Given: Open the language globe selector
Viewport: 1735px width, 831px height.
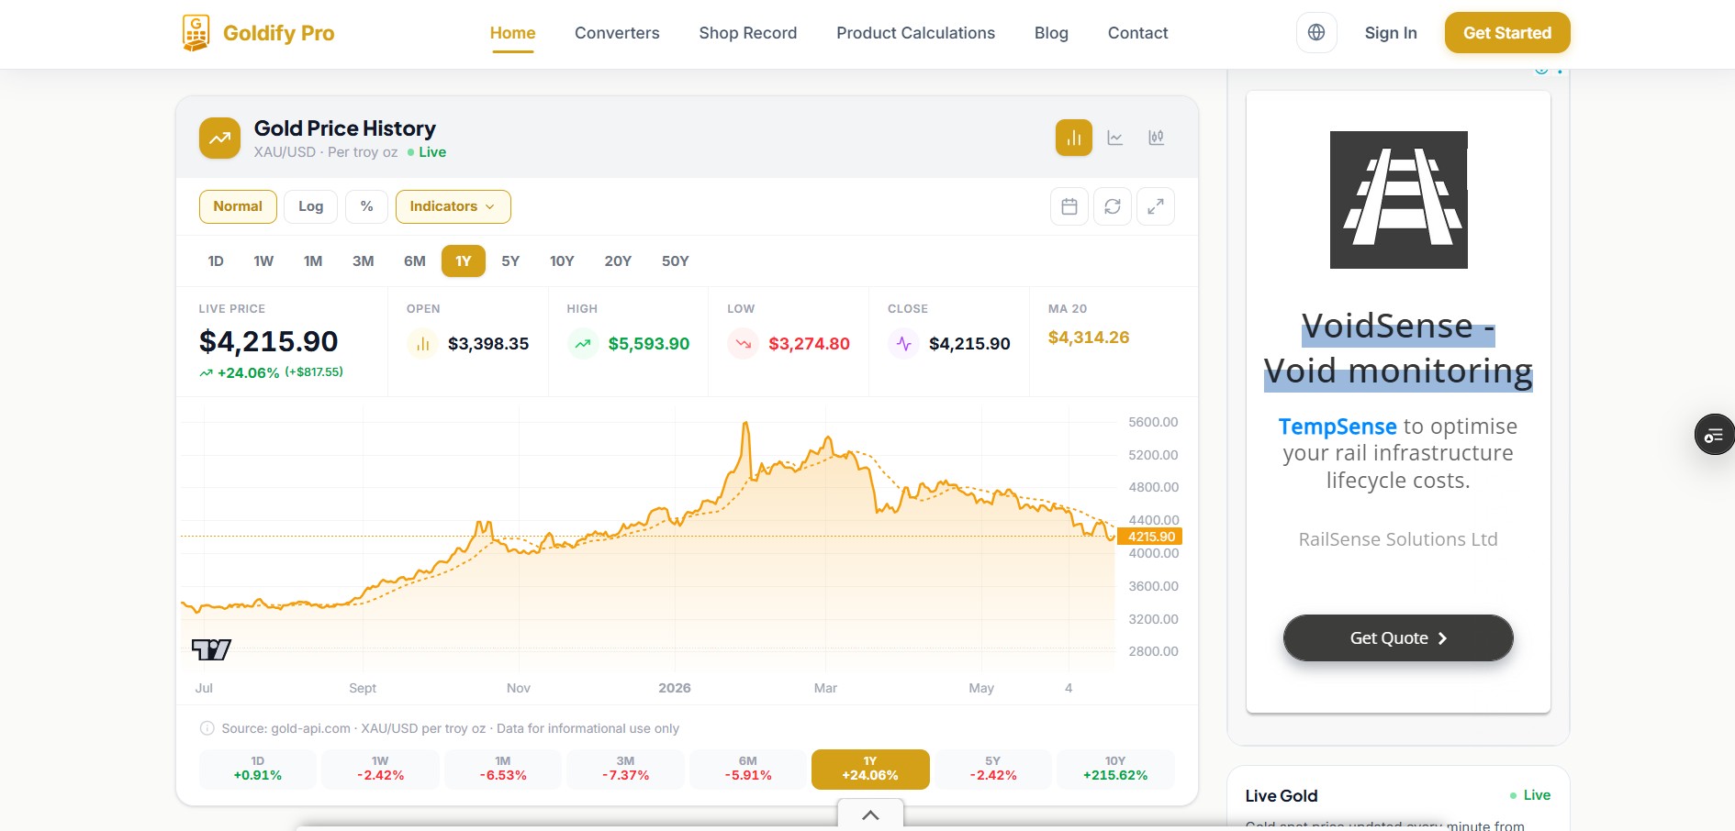Looking at the screenshot, I should tap(1316, 33).
